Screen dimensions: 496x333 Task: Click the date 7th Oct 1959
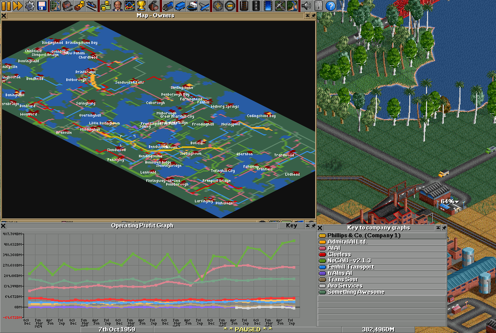point(117,329)
